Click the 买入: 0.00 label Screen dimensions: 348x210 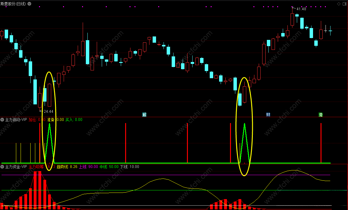[x=74, y=120]
